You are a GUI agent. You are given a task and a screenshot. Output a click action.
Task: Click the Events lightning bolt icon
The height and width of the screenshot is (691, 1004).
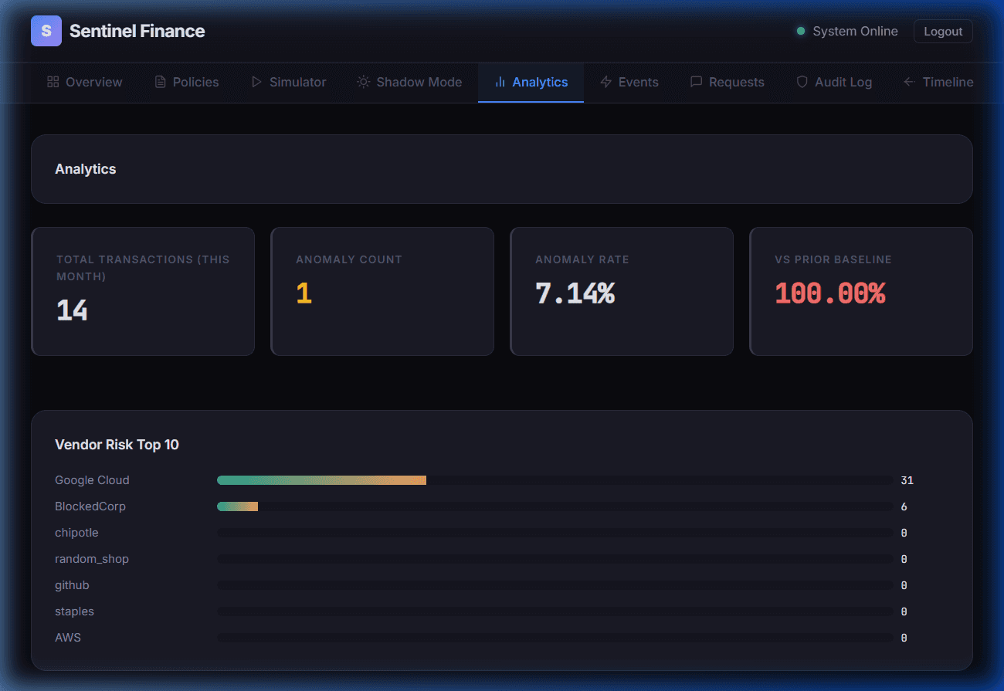tap(606, 82)
